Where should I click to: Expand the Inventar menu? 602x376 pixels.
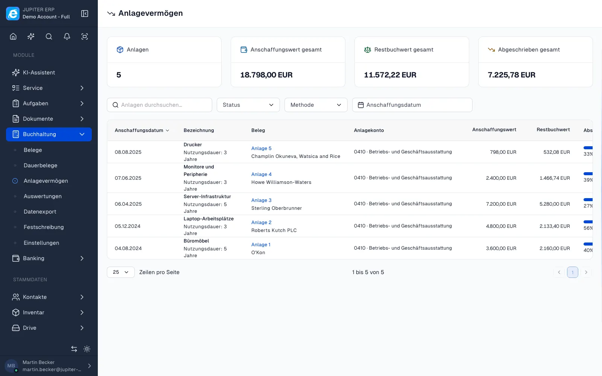pyautogui.click(x=49, y=312)
